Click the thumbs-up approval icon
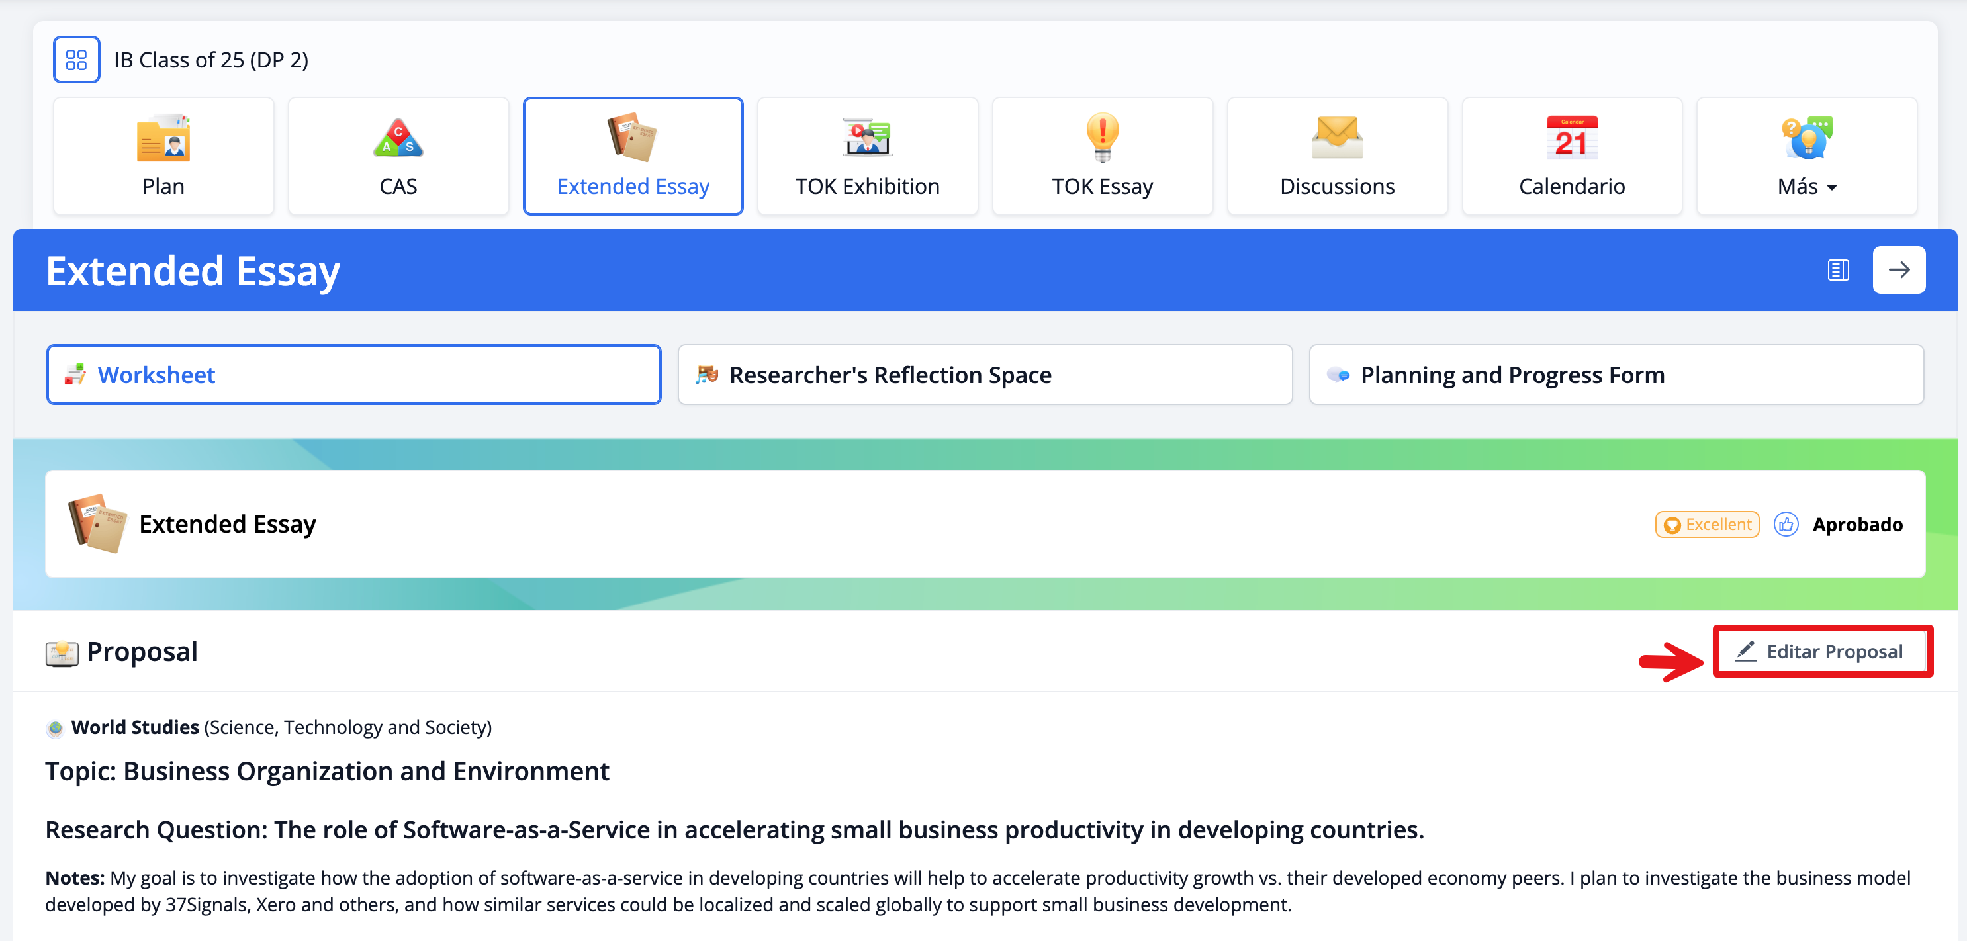The height and width of the screenshot is (941, 1967). pos(1786,524)
